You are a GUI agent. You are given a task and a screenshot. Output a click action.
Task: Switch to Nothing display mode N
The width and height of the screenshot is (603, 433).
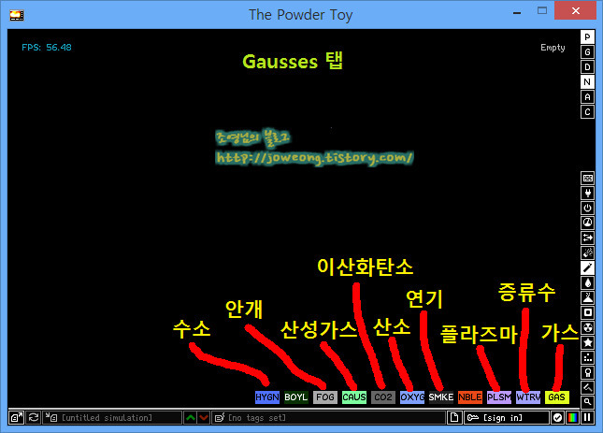(587, 82)
